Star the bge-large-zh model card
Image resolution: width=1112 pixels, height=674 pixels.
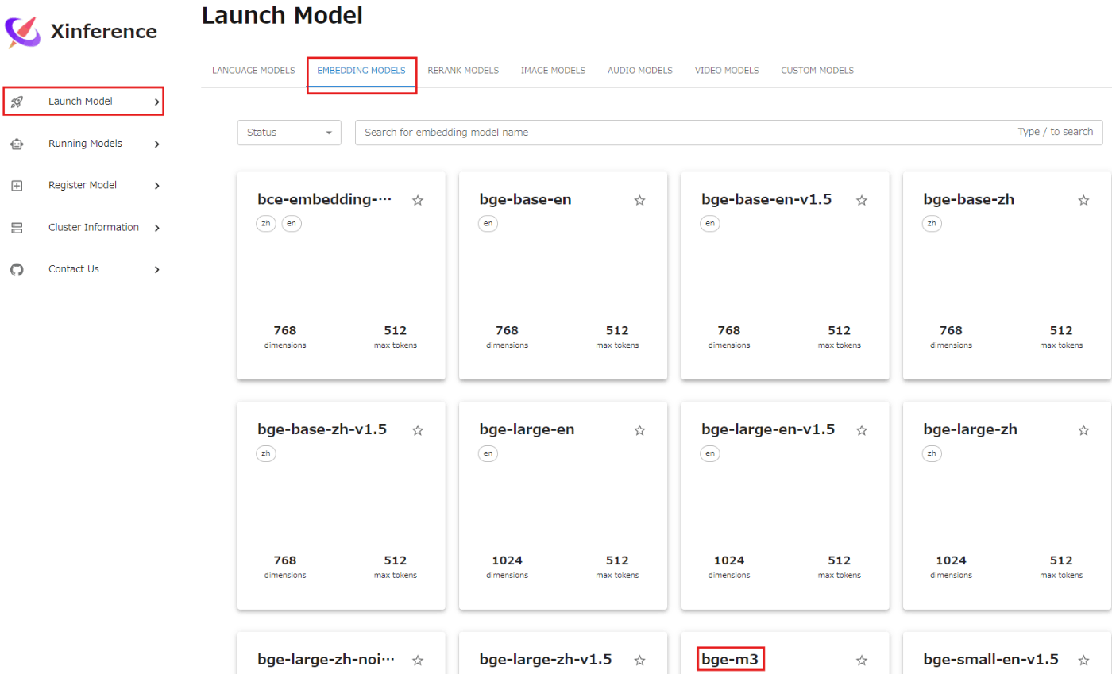click(1083, 430)
